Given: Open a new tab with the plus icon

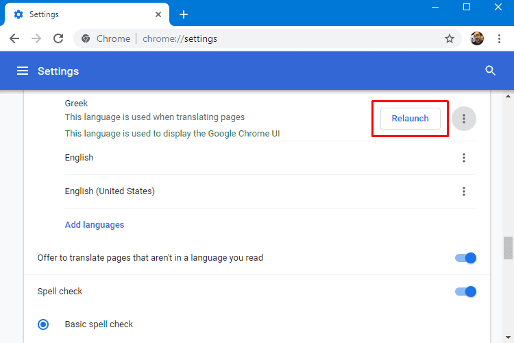Looking at the screenshot, I should pyautogui.click(x=184, y=14).
